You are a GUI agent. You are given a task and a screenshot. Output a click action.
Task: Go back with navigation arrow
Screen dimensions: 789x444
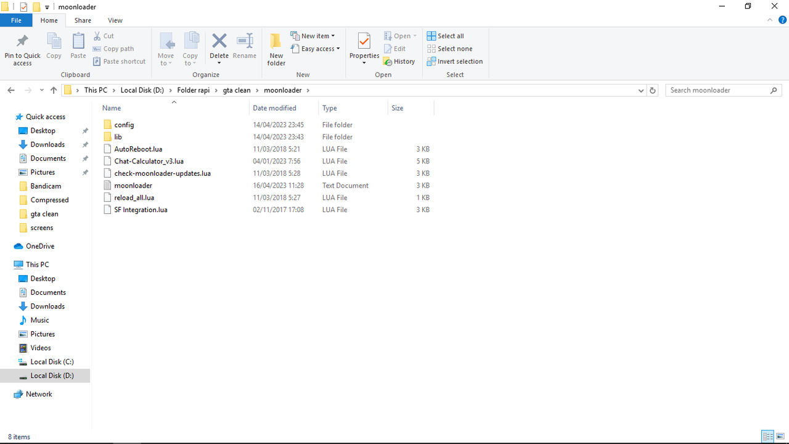point(11,90)
